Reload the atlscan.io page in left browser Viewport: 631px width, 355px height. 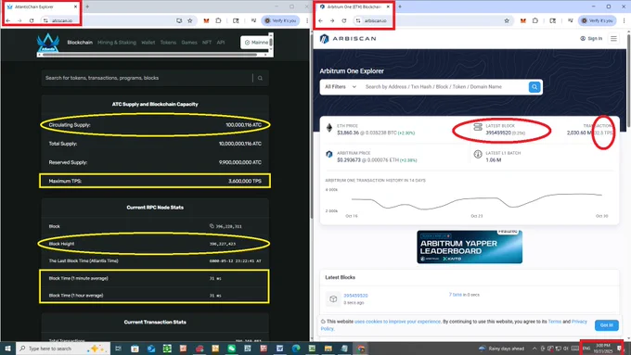coord(32,20)
